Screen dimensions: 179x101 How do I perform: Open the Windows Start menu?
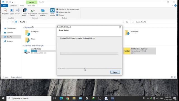coord(3,98)
